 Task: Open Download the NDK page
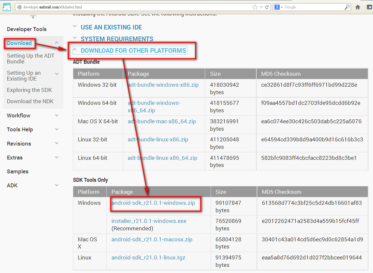click(x=30, y=101)
